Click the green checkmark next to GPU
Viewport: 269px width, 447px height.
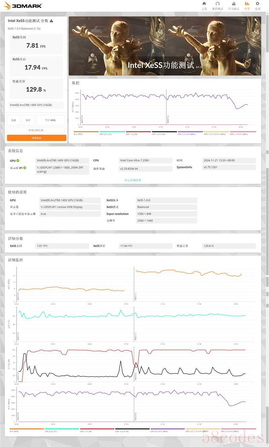[x=18, y=161]
